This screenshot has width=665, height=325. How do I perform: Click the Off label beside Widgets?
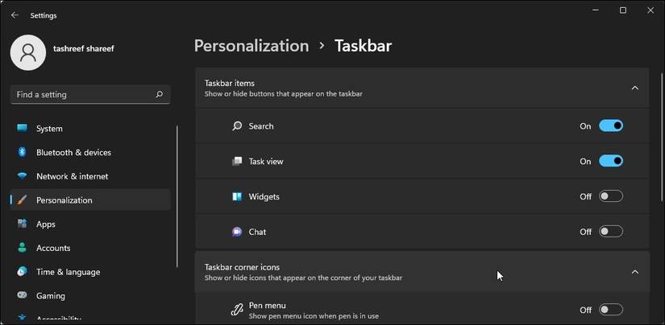click(x=586, y=197)
